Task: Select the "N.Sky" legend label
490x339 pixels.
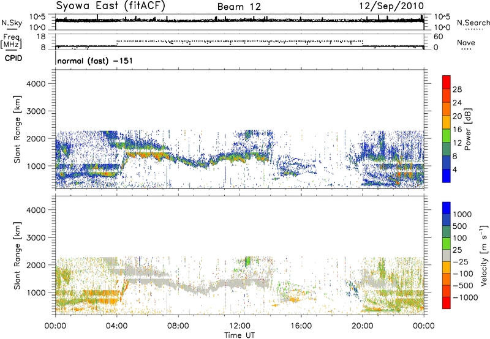Action: (12, 23)
